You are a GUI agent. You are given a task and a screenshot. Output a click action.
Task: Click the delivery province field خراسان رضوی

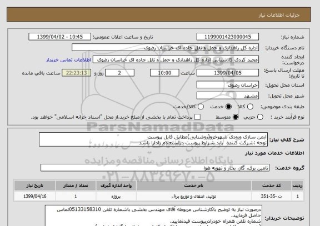tap(228, 85)
